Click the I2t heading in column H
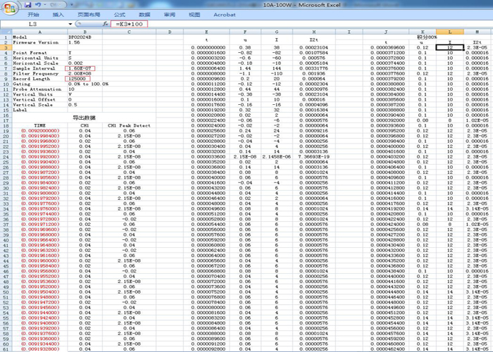 click(314, 39)
